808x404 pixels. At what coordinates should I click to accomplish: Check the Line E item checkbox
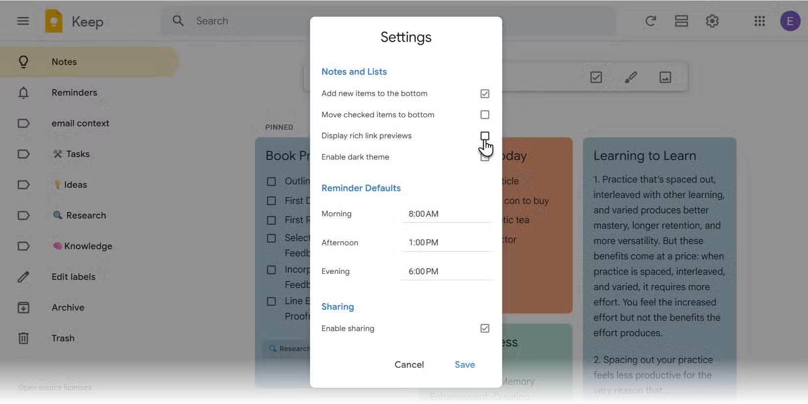point(271,301)
